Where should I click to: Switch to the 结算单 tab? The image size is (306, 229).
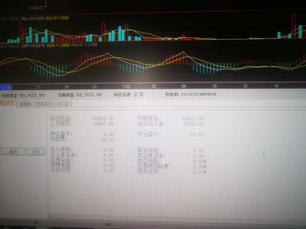(x=25, y=104)
